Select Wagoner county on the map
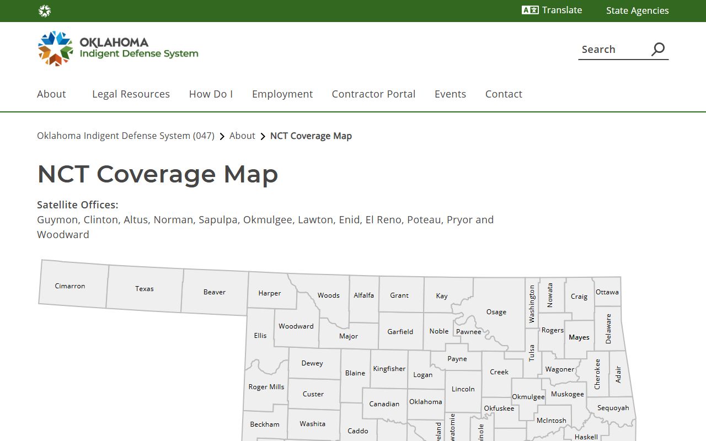706x441 pixels. coord(560,369)
